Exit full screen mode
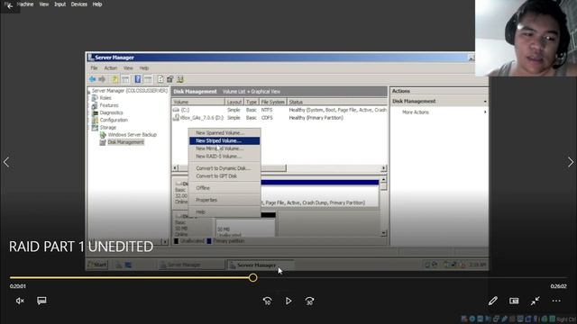 (535, 301)
